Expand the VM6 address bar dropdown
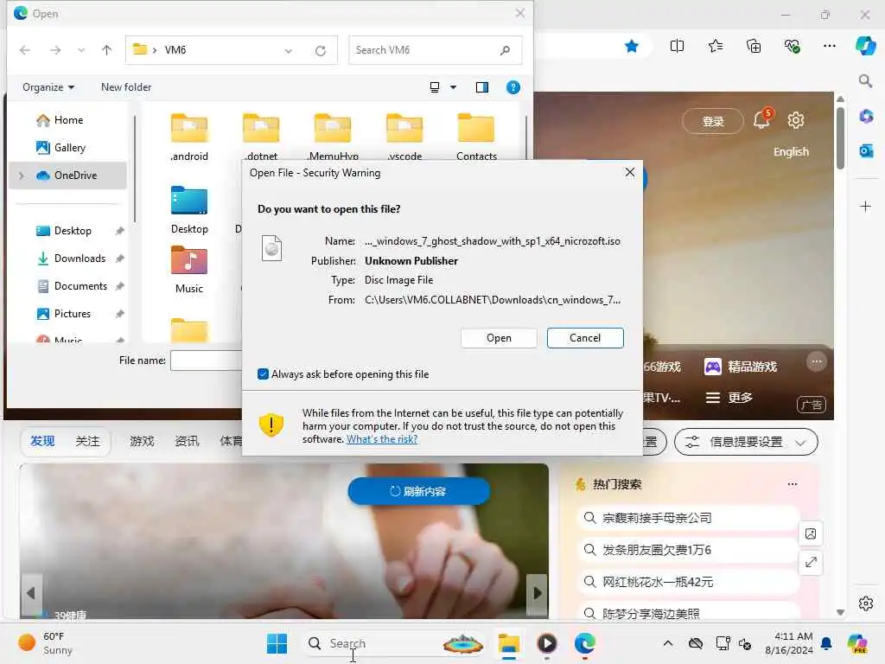 [x=289, y=51]
